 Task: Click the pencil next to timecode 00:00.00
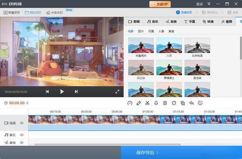(x=27, y=103)
